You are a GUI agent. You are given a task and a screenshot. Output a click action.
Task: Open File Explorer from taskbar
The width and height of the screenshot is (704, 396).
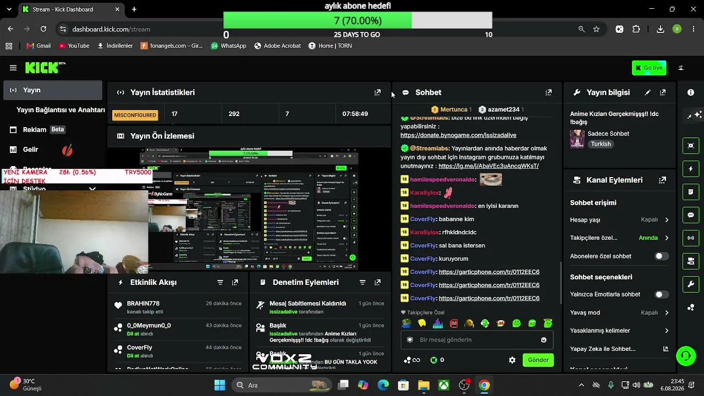[424, 385]
